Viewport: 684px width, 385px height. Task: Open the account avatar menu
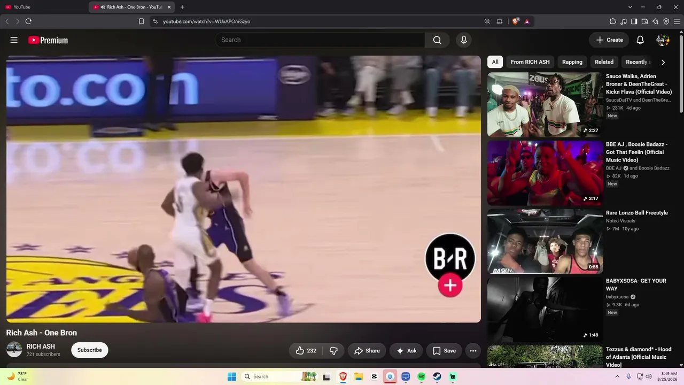coord(663,40)
